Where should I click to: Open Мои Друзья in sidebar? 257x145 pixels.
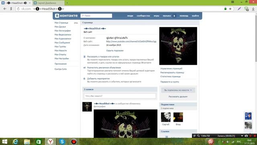(x=60, y=27)
